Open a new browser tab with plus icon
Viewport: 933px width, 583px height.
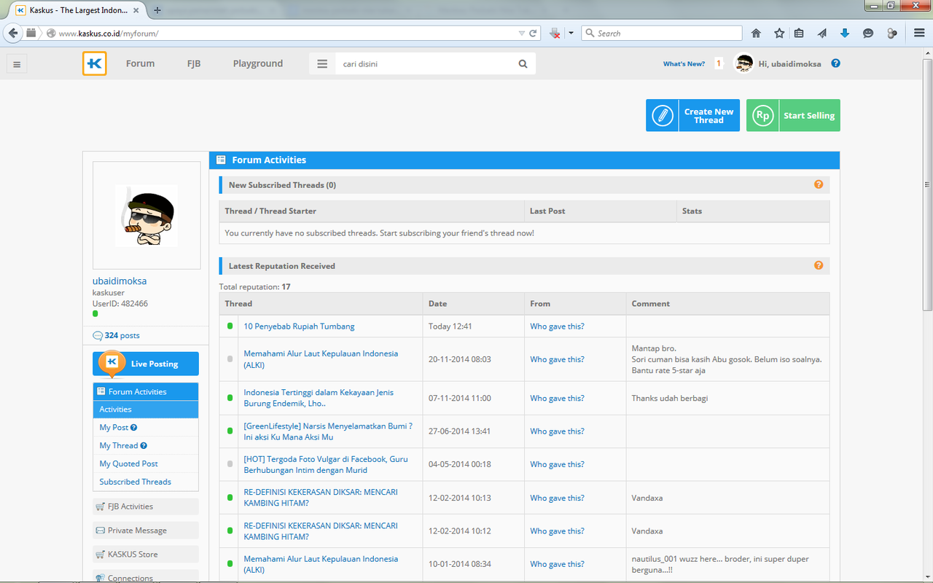(x=157, y=10)
